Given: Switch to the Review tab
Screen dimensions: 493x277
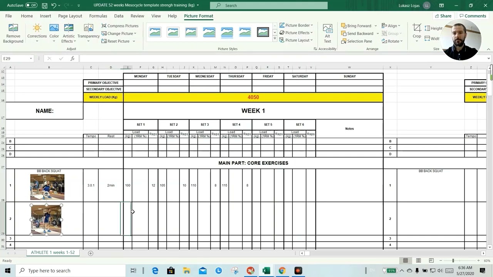Looking at the screenshot, I should click(137, 16).
